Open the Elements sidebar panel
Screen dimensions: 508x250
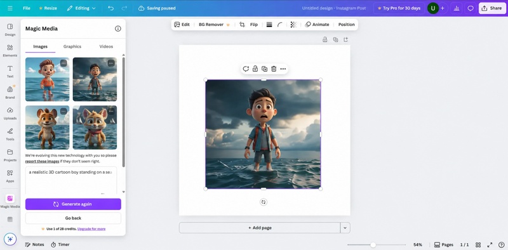pos(10,51)
